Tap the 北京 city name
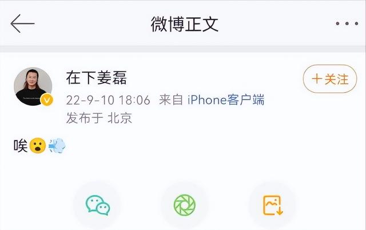366x230 pixels. coord(120,118)
